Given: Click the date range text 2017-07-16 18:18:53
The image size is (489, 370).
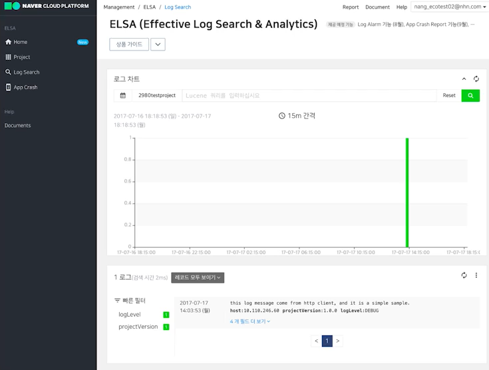Looking at the screenshot, I should click(141, 116).
